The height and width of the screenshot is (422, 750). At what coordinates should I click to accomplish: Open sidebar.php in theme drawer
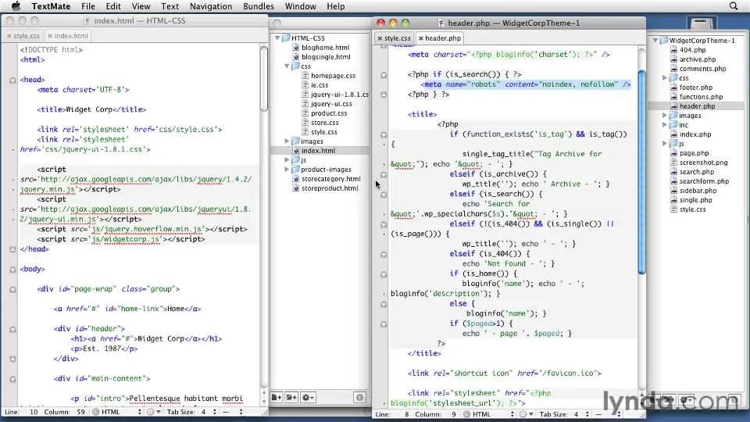coord(698,191)
